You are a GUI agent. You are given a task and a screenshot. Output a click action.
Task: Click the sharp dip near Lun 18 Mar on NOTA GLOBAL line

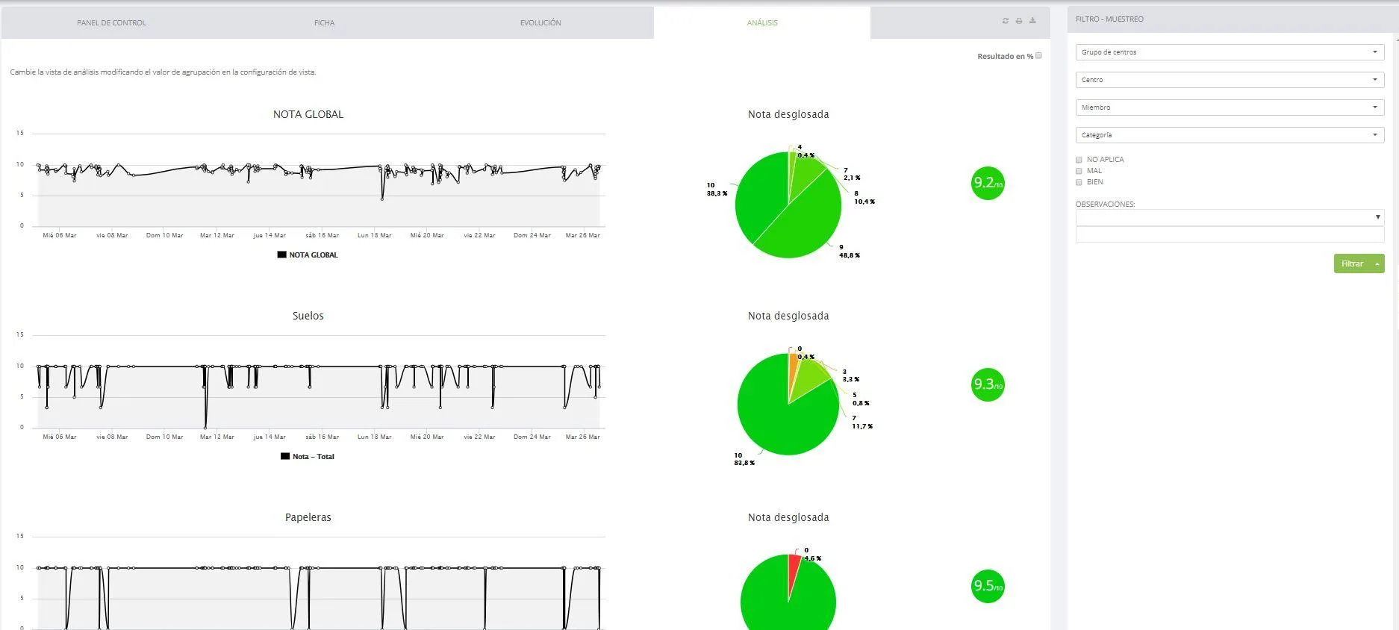point(382,199)
